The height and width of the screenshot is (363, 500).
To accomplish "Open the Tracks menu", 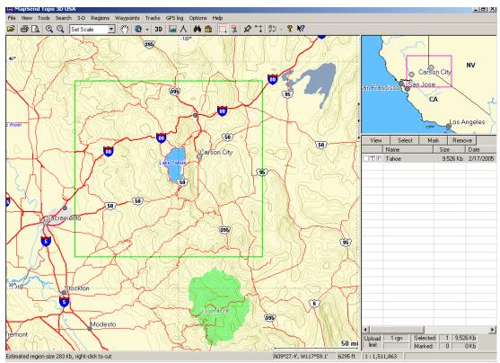I will [x=153, y=18].
